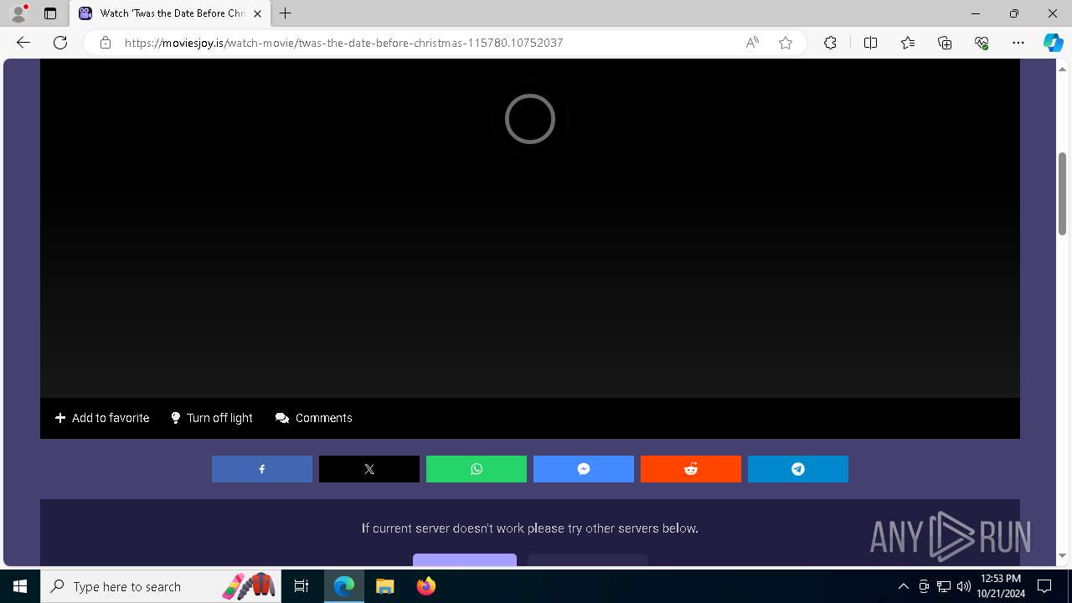
Task: Add this page to favorites star
Action: coord(786,43)
